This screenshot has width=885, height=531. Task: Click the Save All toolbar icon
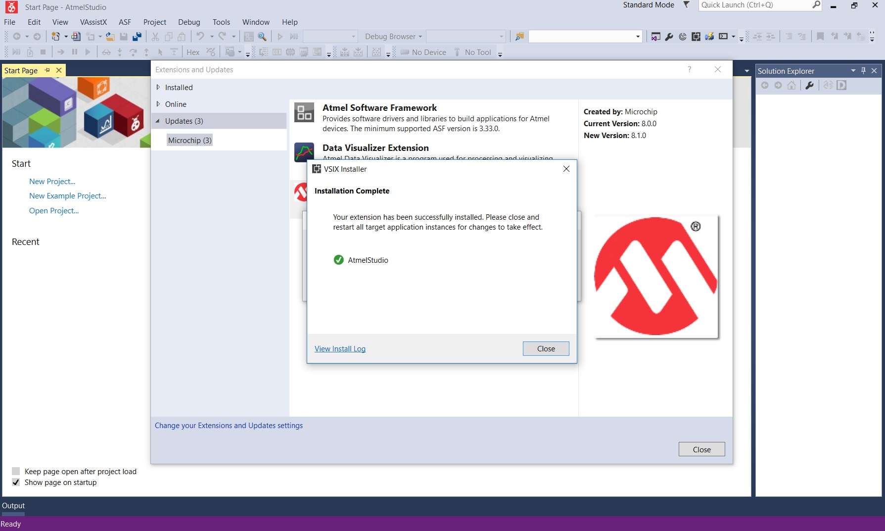coord(137,37)
